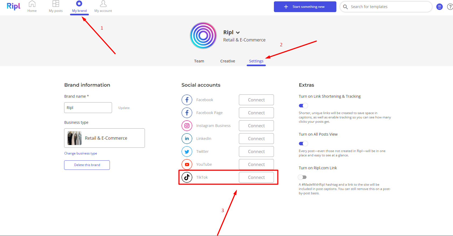Open the My account person icon
This screenshot has height=236, width=453.
tap(103, 4)
